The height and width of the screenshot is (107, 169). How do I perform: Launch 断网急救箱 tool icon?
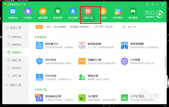pyautogui.click(x=82, y=45)
